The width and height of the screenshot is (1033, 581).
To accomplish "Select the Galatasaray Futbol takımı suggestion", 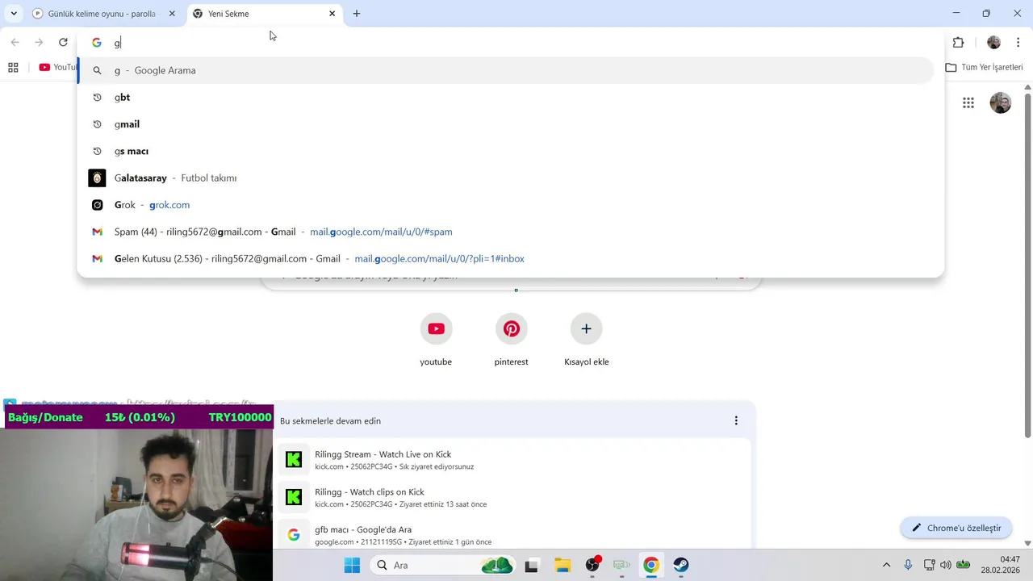I will (x=506, y=178).
